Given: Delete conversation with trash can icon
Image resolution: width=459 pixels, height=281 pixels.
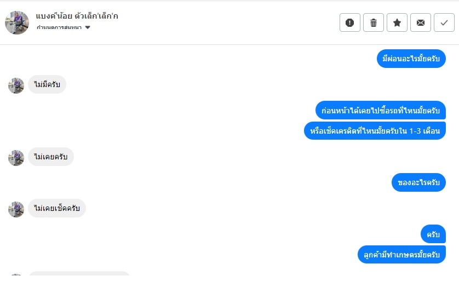Looking at the screenshot, I should [374, 22].
